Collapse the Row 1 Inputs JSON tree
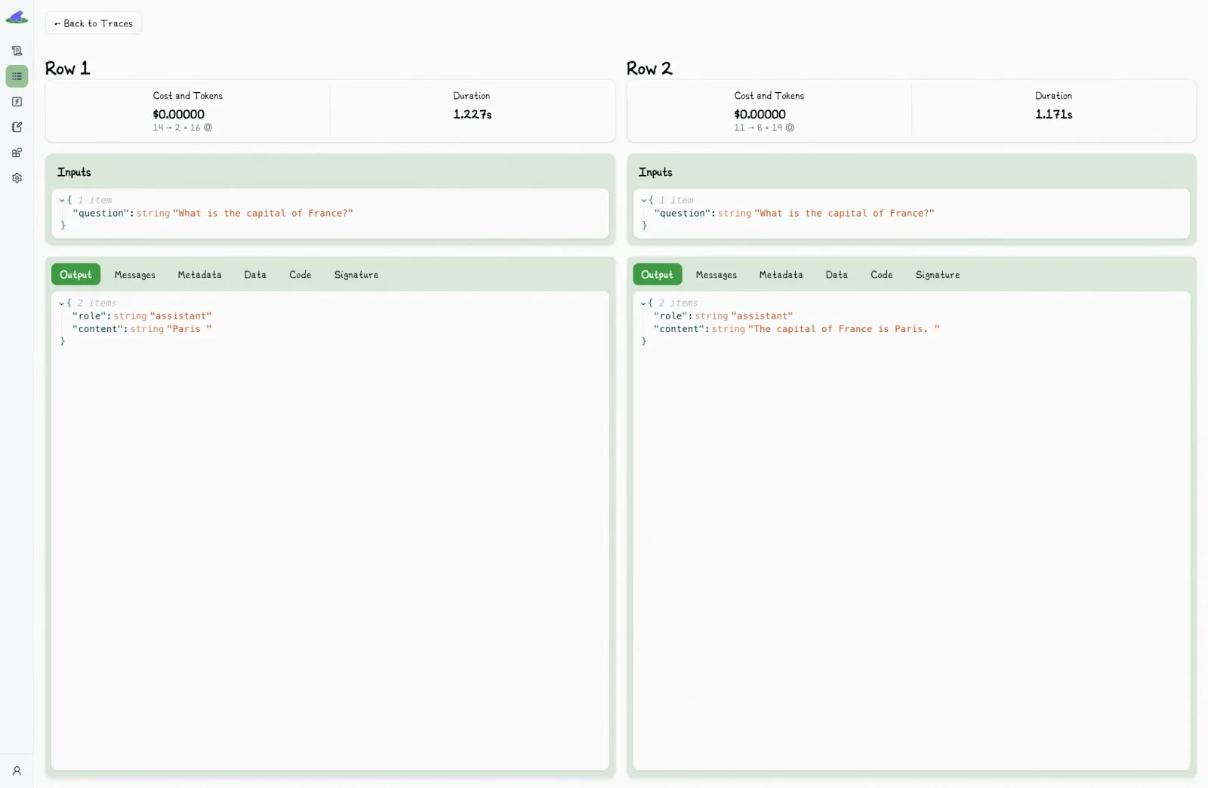 (62, 201)
